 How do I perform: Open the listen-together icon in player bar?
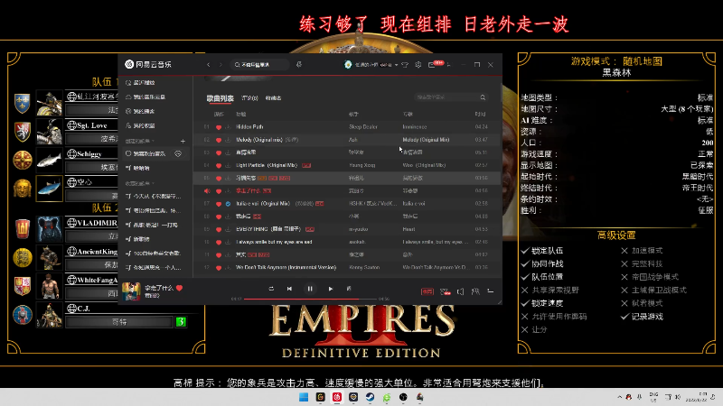475,291
